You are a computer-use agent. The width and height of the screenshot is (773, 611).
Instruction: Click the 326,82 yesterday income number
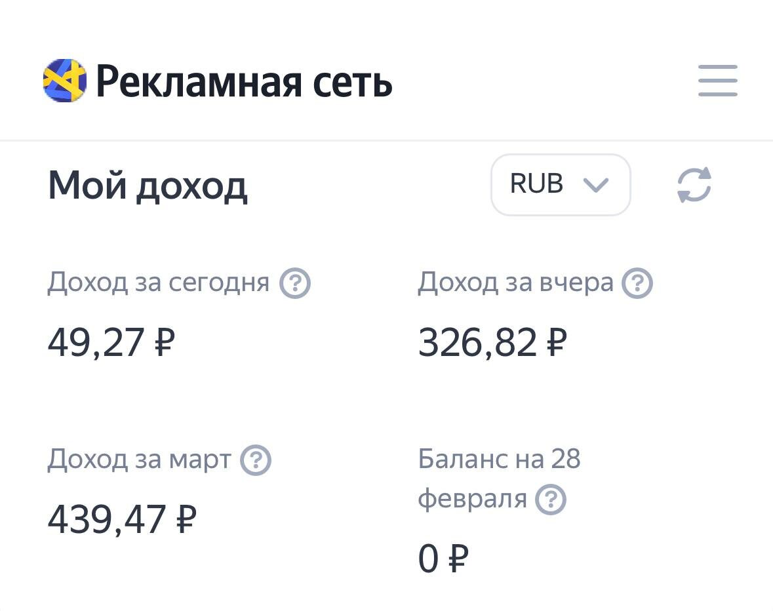[x=477, y=342]
